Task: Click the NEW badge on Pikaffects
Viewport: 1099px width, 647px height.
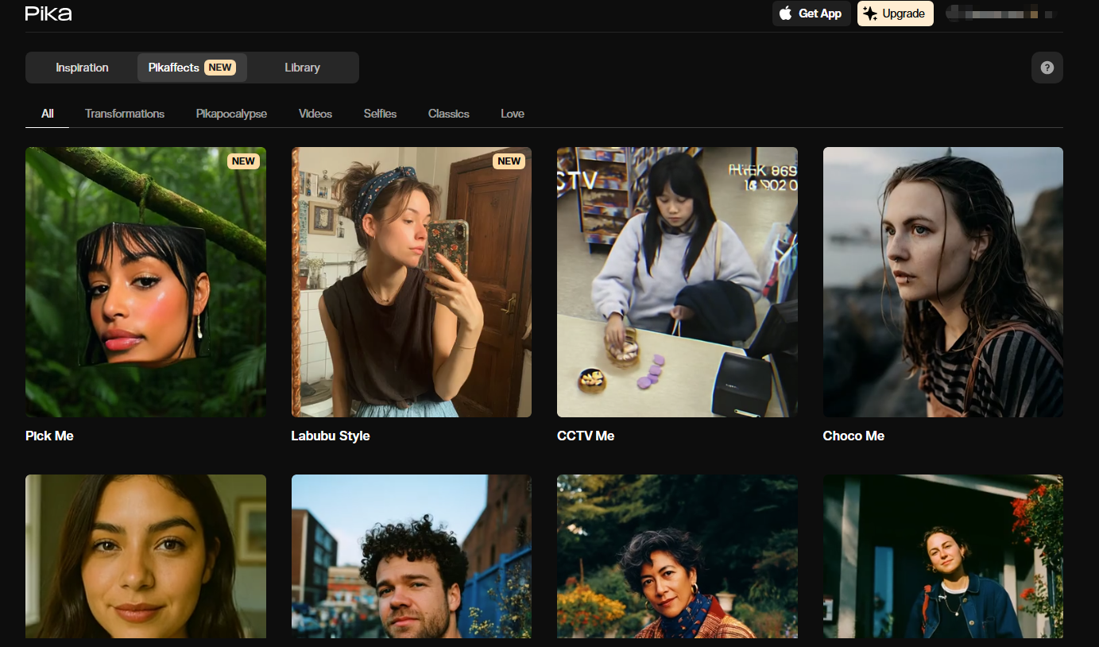Action: pyautogui.click(x=220, y=68)
